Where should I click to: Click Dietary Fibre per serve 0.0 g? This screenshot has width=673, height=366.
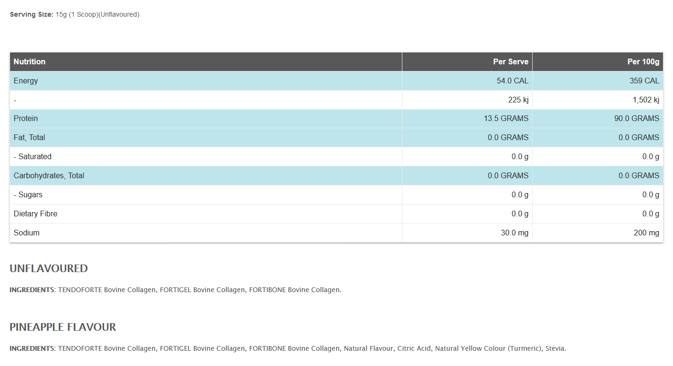coord(520,213)
